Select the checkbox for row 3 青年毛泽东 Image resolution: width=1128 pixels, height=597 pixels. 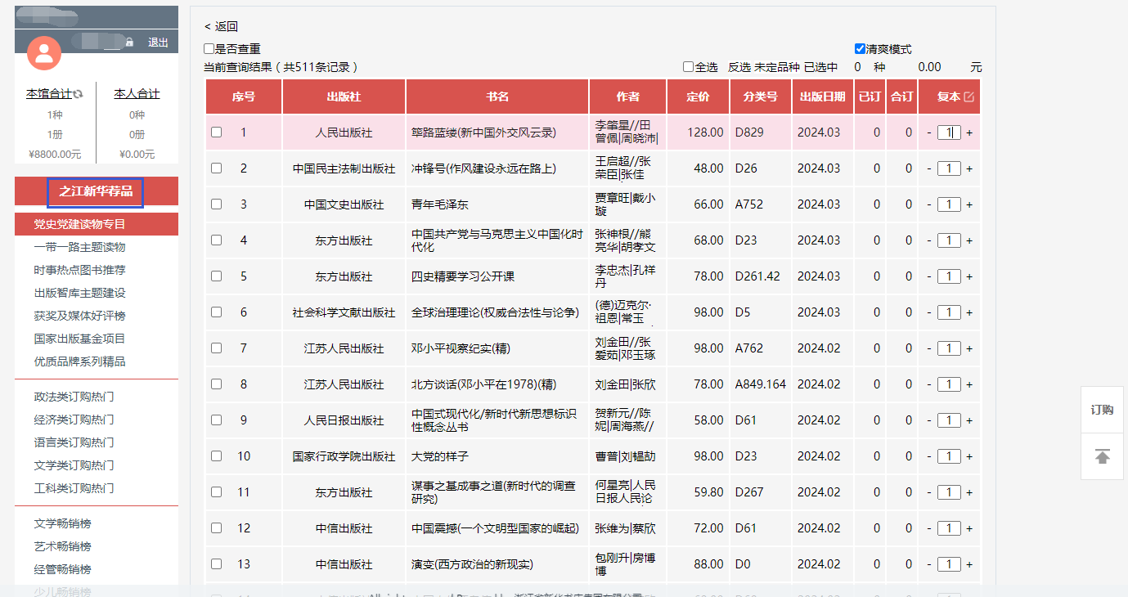217,204
